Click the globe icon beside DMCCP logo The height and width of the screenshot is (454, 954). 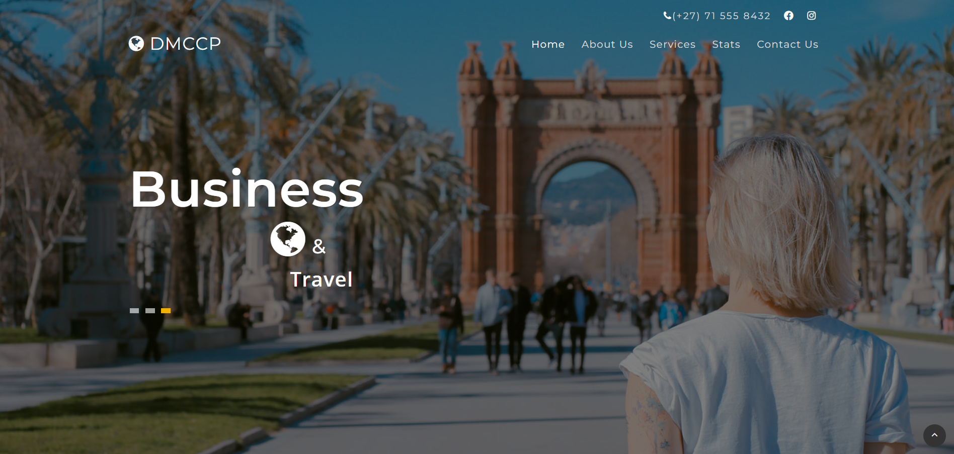click(136, 44)
